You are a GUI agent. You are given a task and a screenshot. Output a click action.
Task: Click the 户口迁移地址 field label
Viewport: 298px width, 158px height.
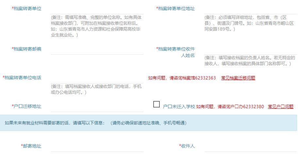point(27,106)
